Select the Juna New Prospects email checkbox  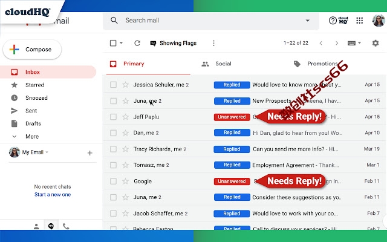click(x=113, y=101)
